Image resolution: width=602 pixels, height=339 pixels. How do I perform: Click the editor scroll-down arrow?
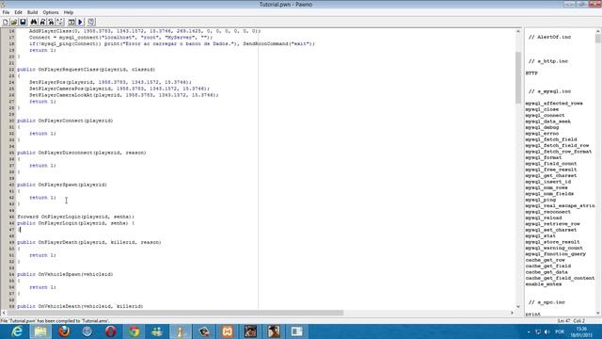[x=518, y=306]
